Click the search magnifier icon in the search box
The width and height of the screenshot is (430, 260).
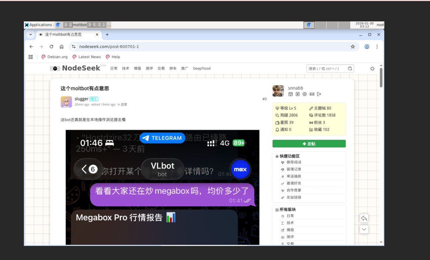pos(350,69)
